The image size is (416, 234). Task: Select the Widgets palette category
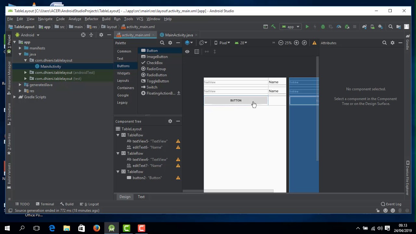pyautogui.click(x=123, y=73)
